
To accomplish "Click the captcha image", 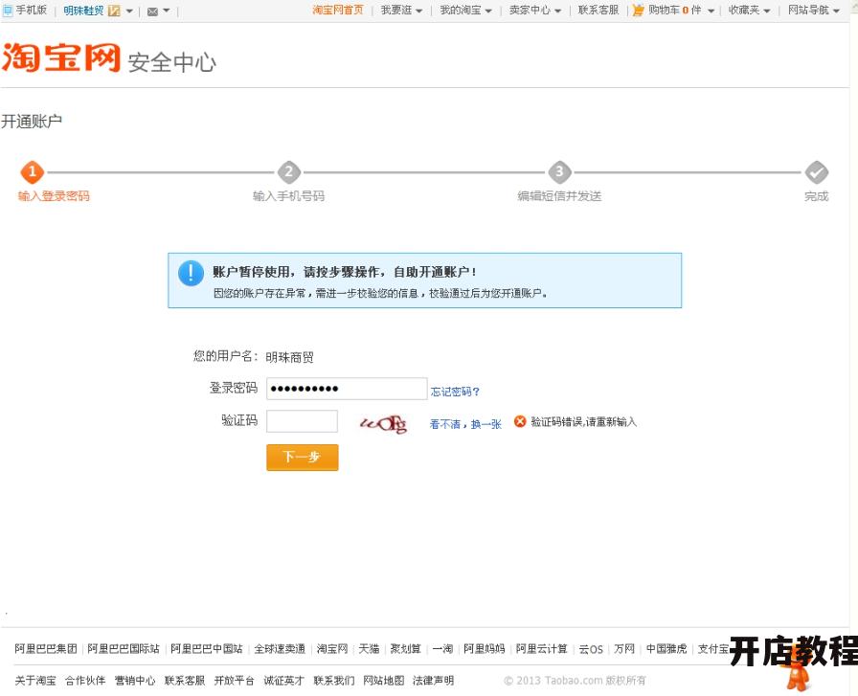I will click(x=384, y=422).
